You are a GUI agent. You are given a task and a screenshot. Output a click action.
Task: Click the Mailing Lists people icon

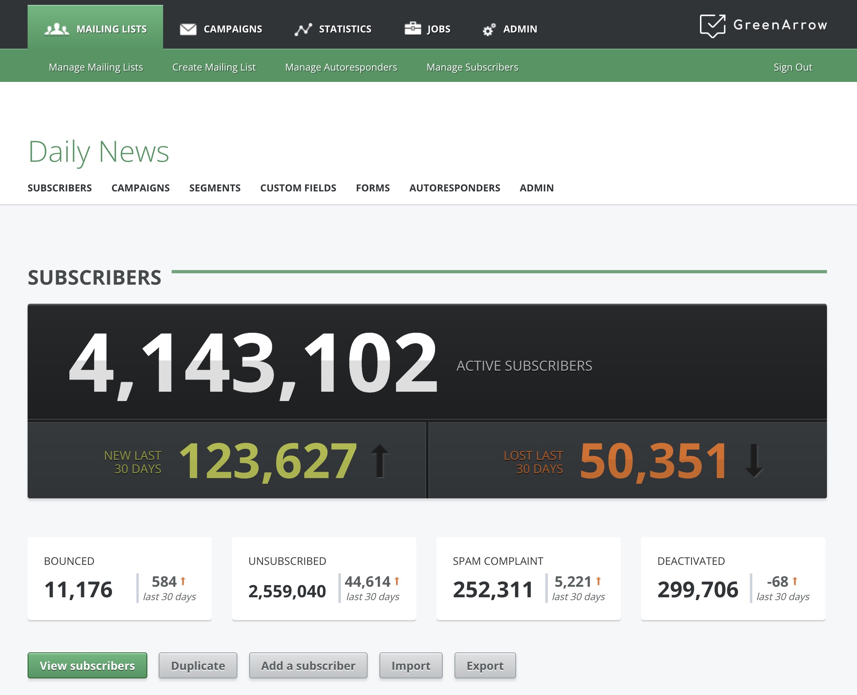pyautogui.click(x=56, y=29)
